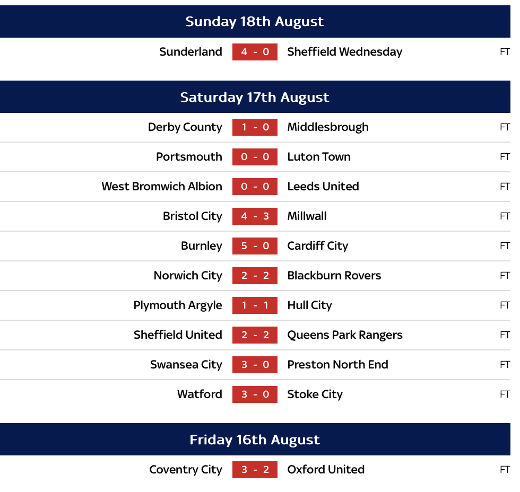Open the Portsmouth vs Luton Town score

(255, 157)
